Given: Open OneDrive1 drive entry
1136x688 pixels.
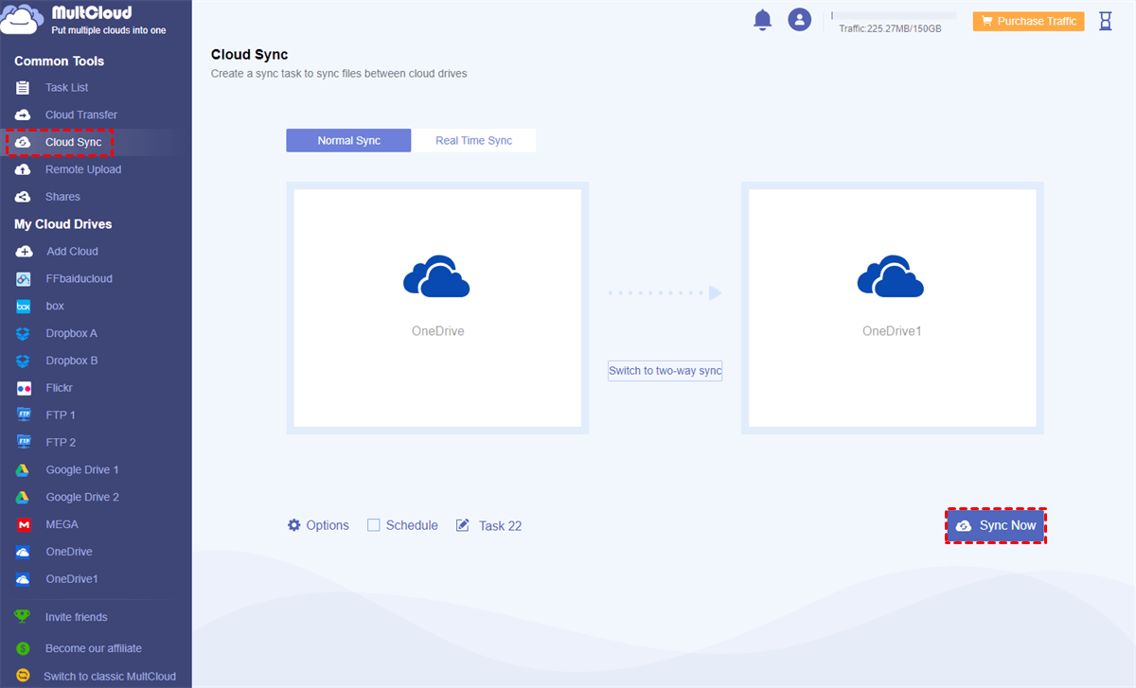Looking at the screenshot, I should 72,579.
